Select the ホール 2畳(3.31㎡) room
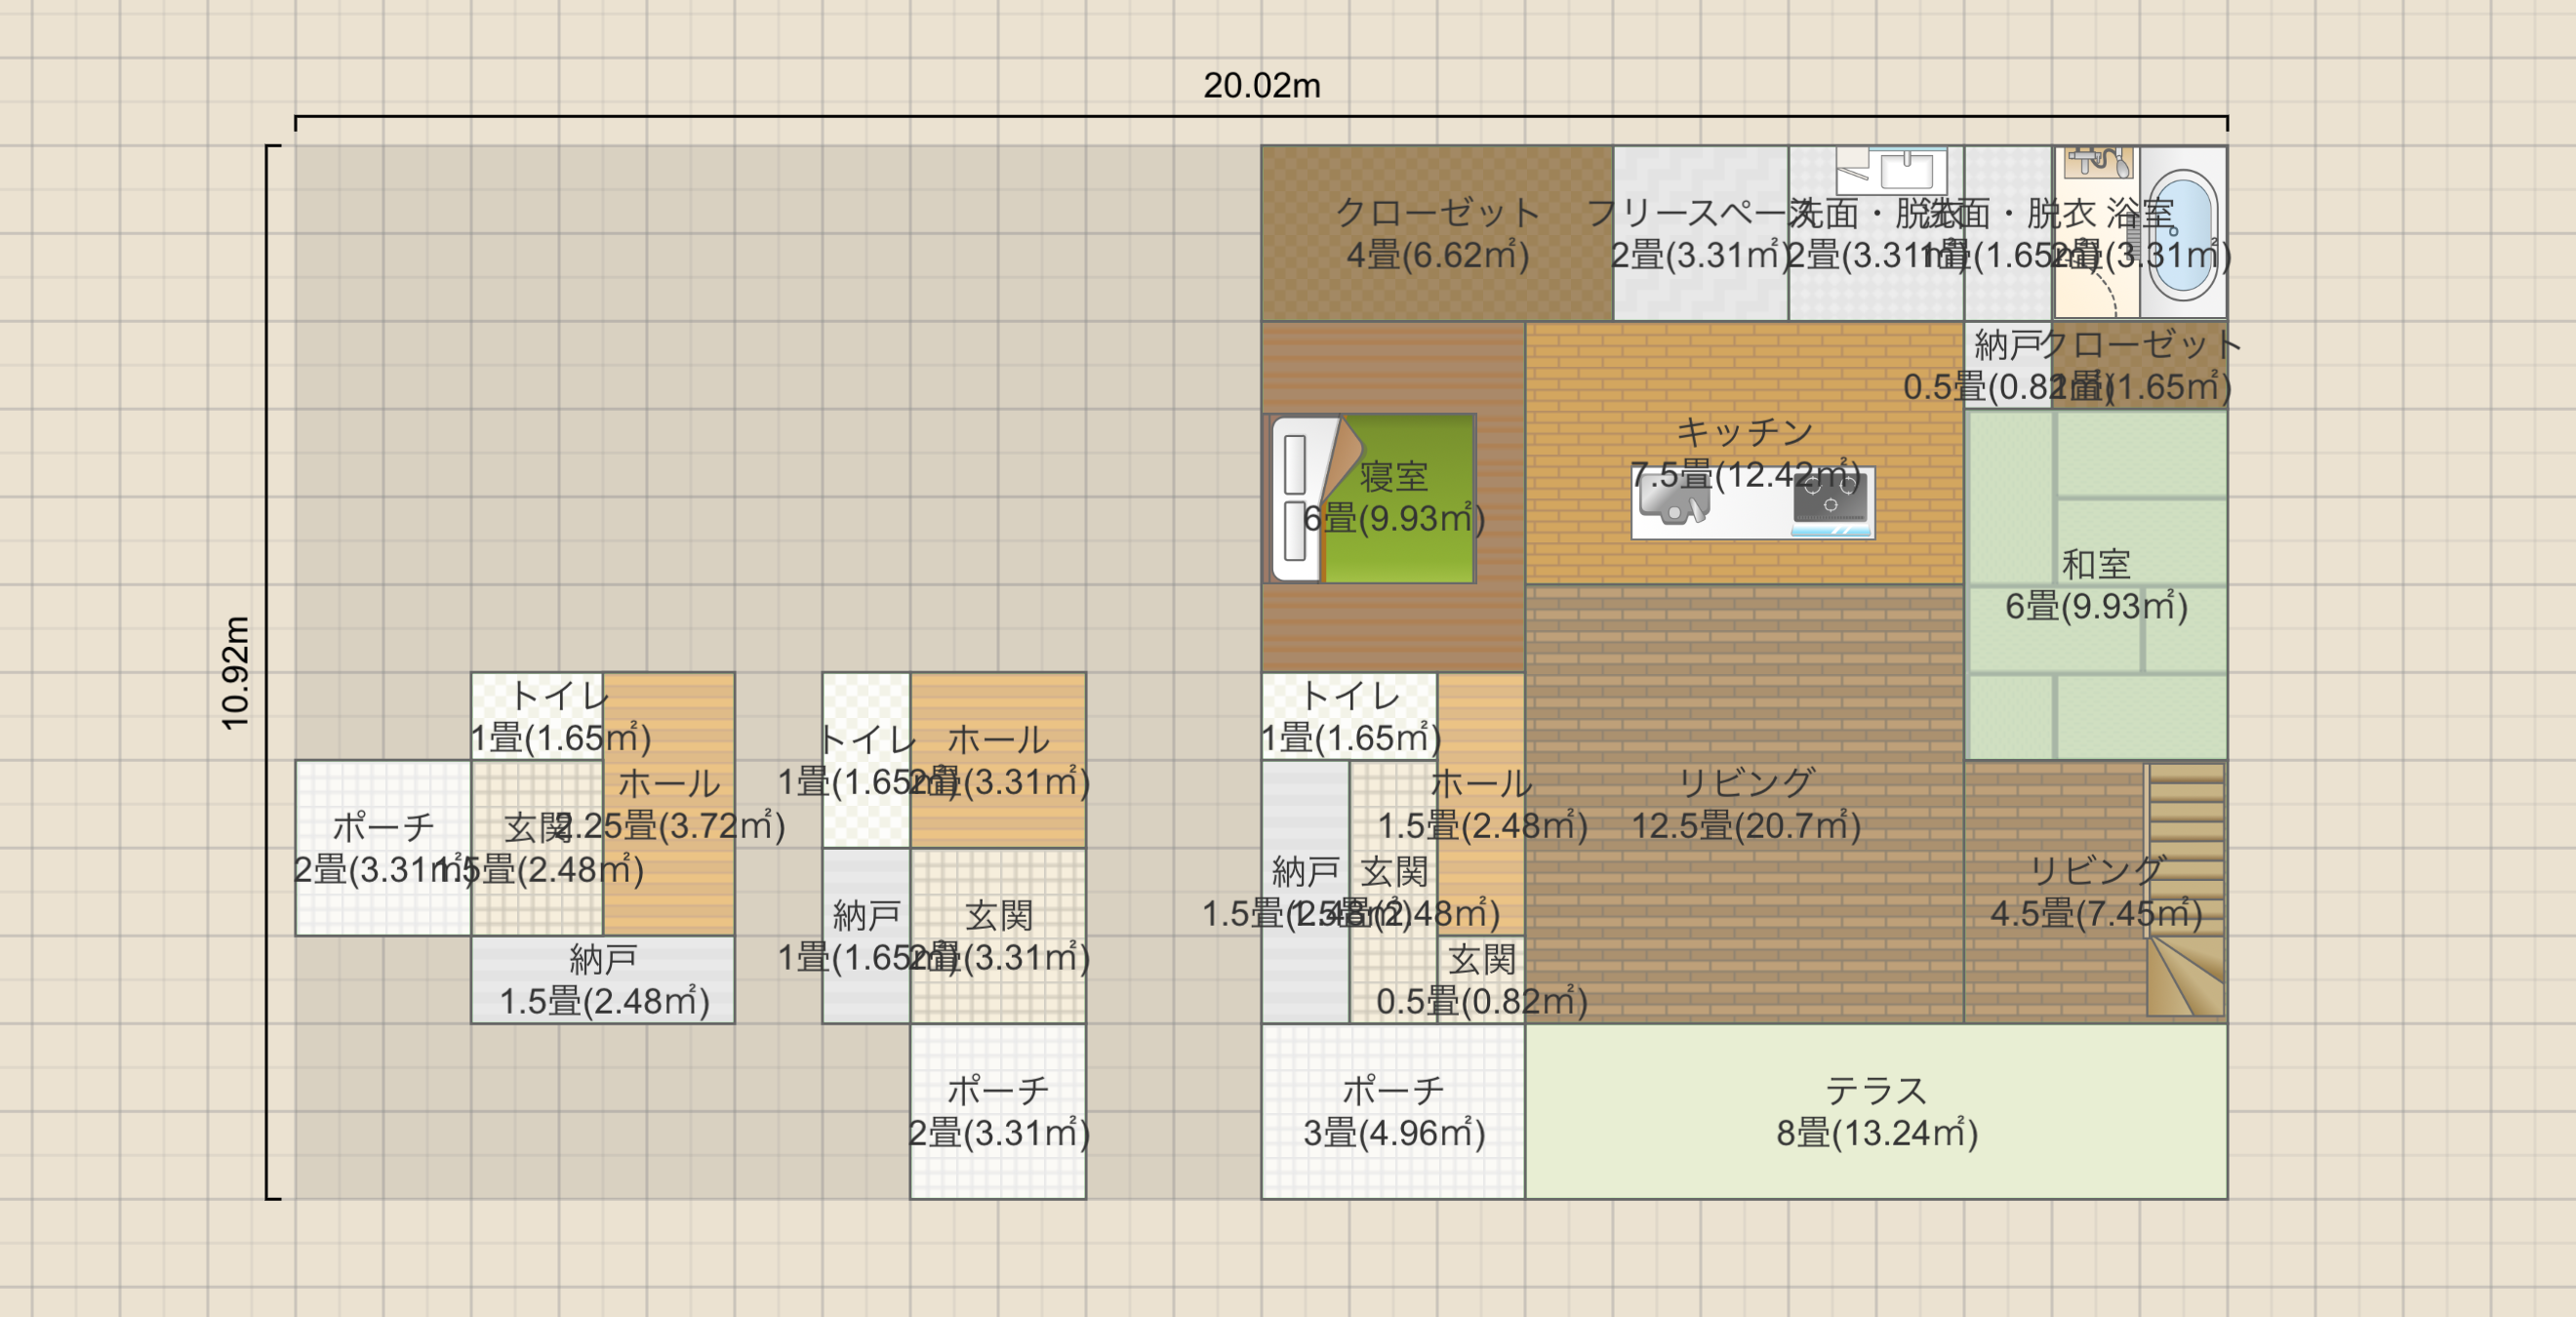 [998, 760]
